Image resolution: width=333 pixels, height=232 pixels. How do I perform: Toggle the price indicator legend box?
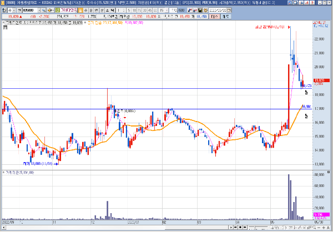[3, 22]
